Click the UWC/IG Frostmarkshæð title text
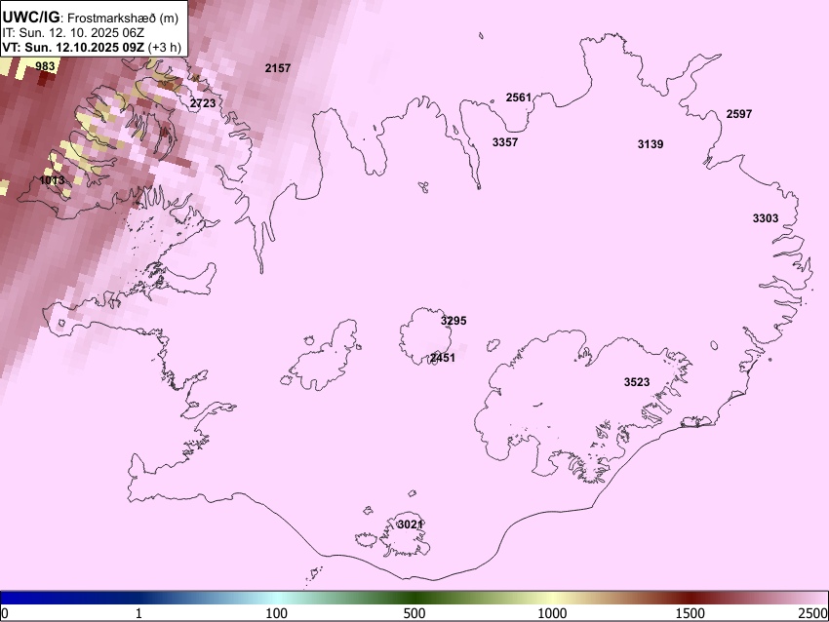This screenshot has height=622, width=829. point(91,18)
